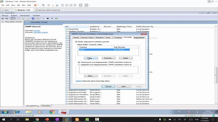Screen dimensions: 218x122
Task: Toggle 'Kimlik doğrulama tuzaklarını gönder' checkbox
Action: point(76,42)
